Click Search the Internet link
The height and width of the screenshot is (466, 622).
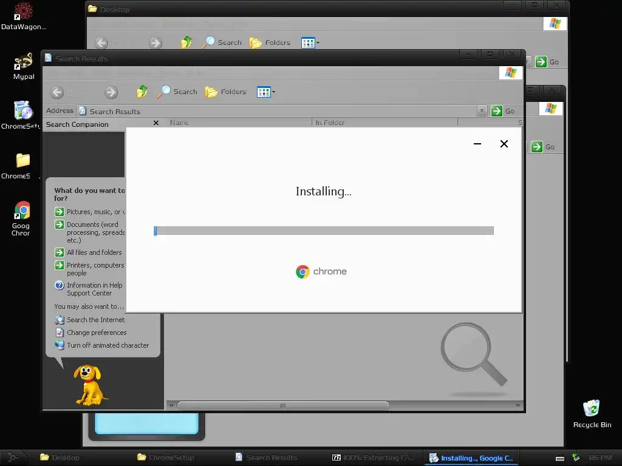(x=90, y=320)
